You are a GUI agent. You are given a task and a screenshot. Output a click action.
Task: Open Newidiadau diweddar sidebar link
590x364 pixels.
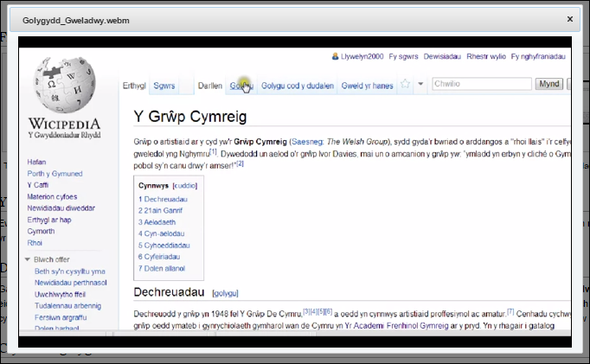click(61, 208)
